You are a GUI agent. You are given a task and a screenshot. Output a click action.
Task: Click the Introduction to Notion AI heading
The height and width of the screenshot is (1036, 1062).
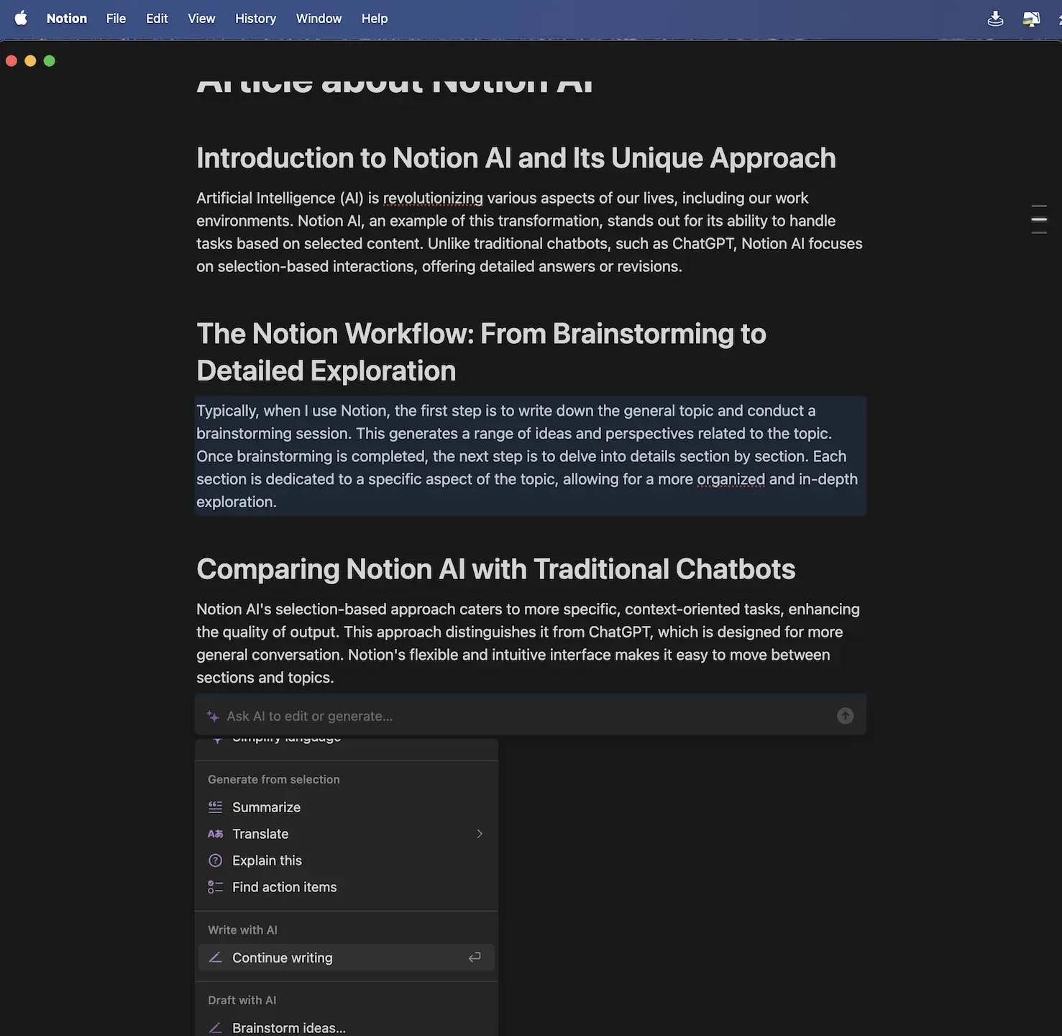(516, 158)
